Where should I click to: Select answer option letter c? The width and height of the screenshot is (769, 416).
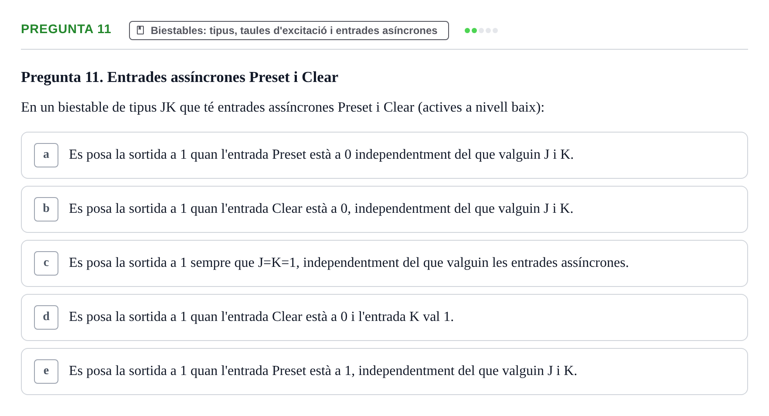coord(46,263)
